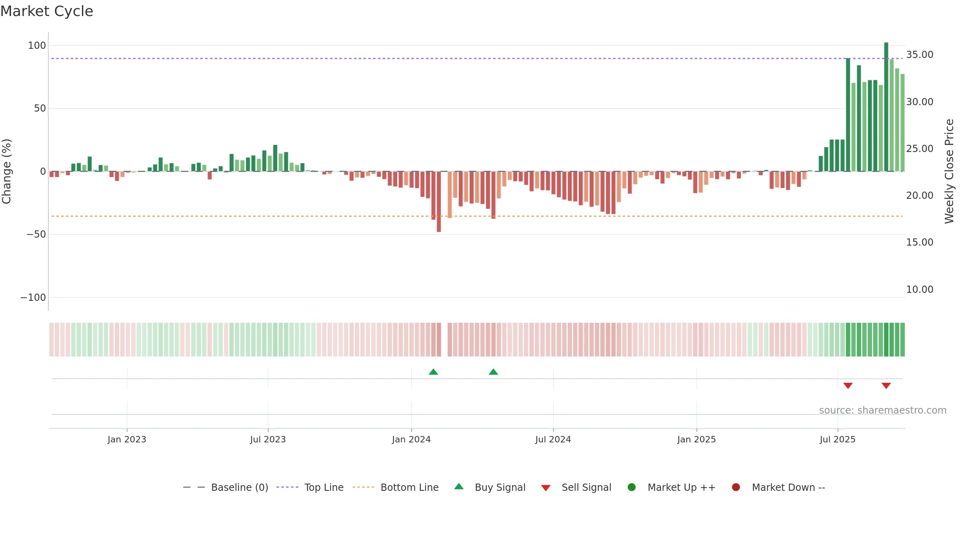The image size is (960, 540).
Task: Toggle the Market Down -- legend entry
Action: coord(778,487)
